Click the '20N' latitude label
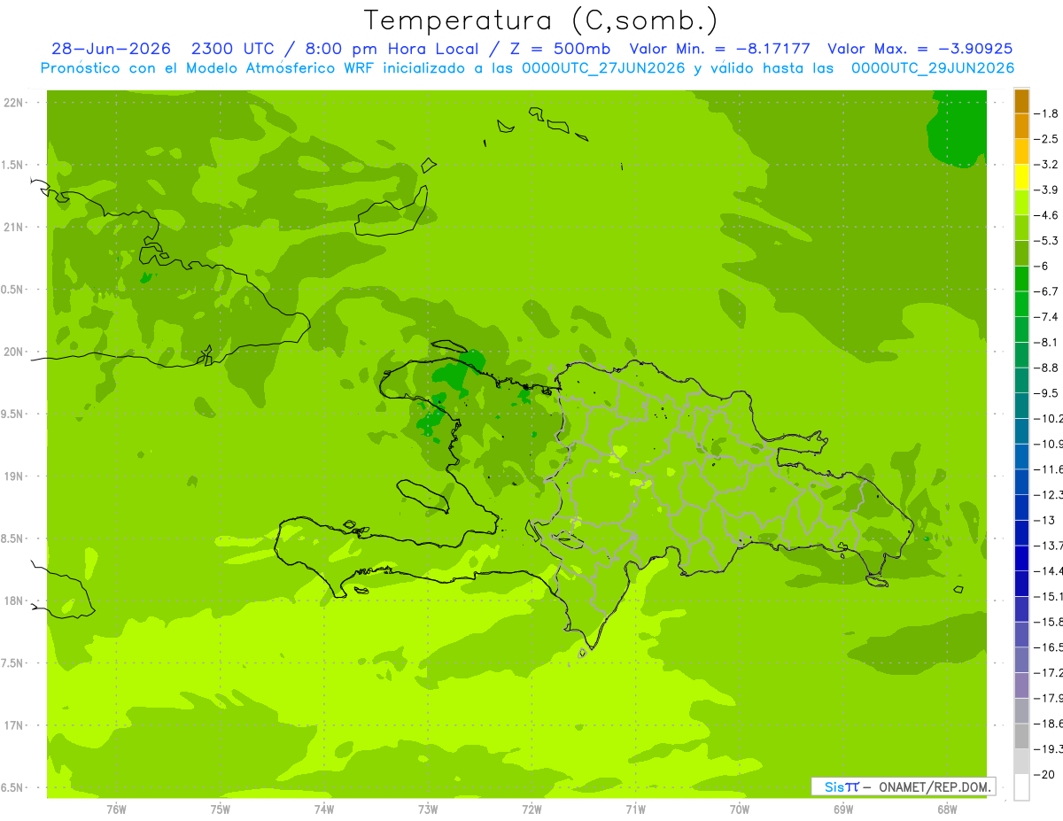Image resolution: width=1063 pixels, height=821 pixels. point(13,352)
